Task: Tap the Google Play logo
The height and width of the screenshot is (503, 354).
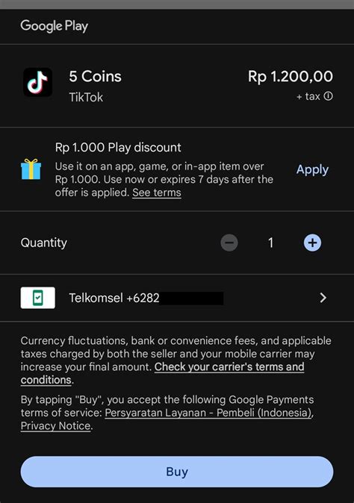Action: point(55,26)
